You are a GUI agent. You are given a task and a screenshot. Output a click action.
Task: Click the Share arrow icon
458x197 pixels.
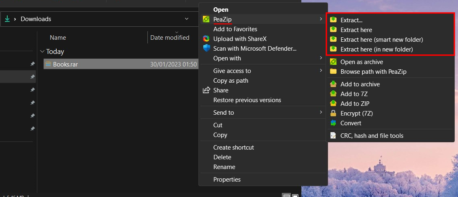click(206, 90)
